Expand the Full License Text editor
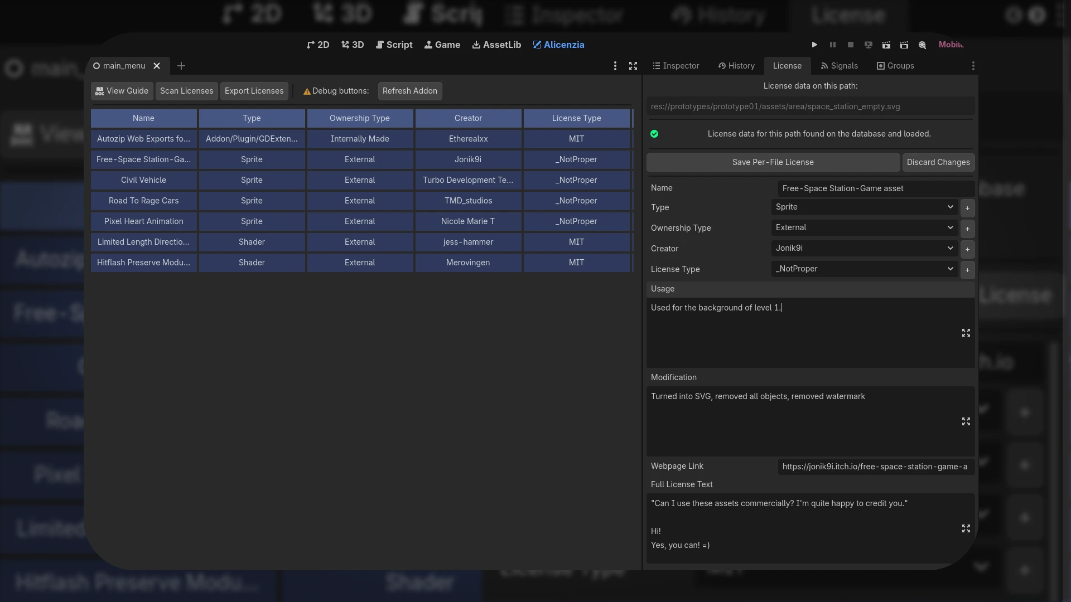The width and height of the screenshot is (1071, 602). coord(966,528)
